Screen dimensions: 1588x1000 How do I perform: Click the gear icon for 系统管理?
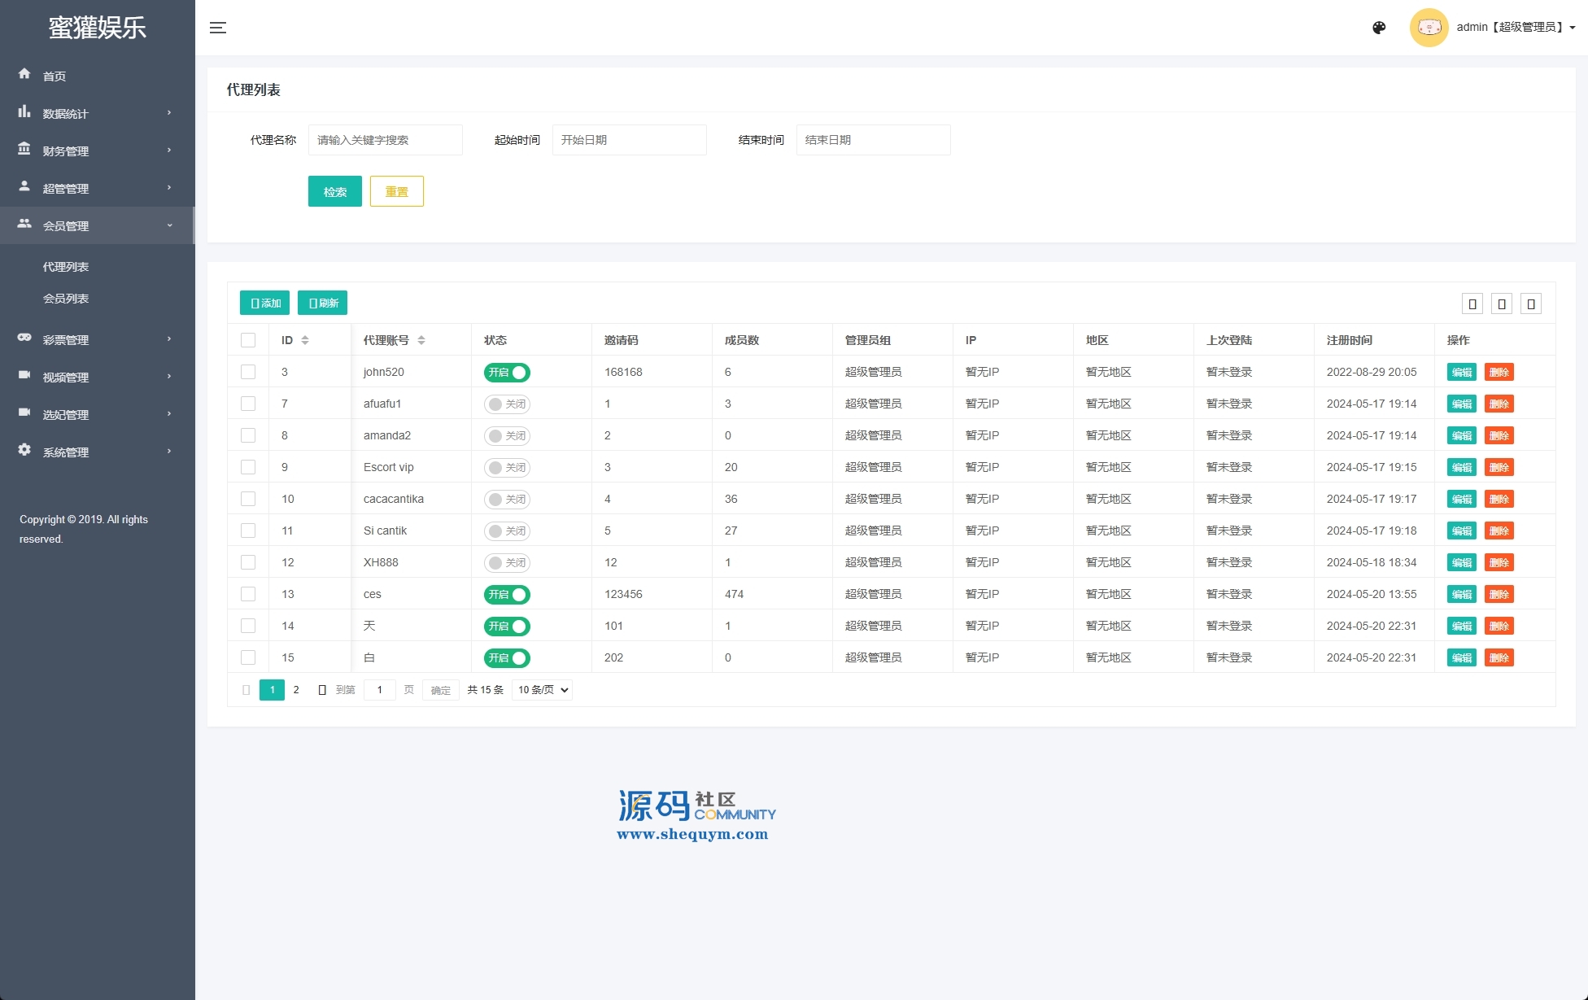(24, 450)
